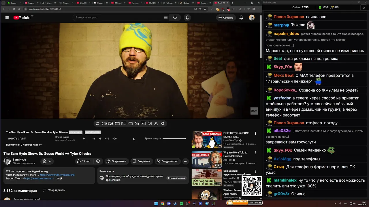This screenshot has height=207, width=369.
Task: Click the Meme Party progress bar 900/1500
Action: pyautogui.click(x=244, y=203)
